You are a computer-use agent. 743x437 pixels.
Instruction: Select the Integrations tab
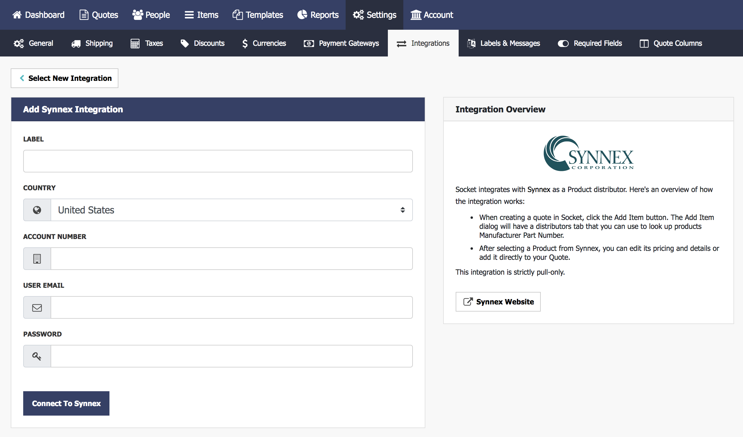tap(423, 43)
